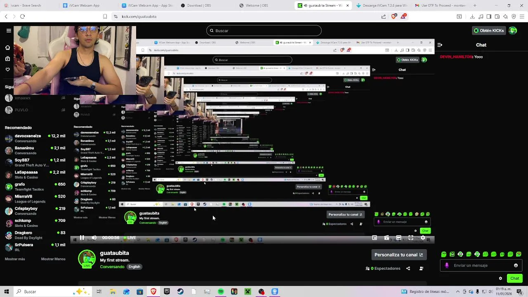Click in Enviar un mensaje chat field
This screenshot has width=528, height=297.
tap(481, 265)
